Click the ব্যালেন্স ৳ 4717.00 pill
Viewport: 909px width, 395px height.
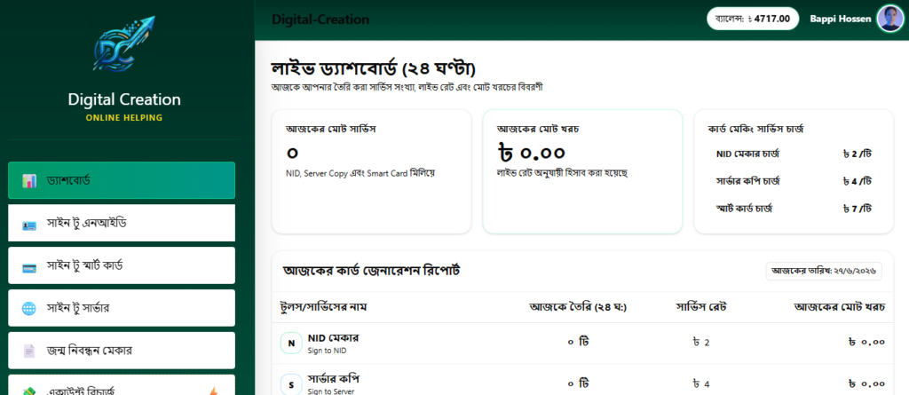coord(753,19)
